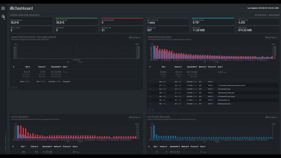This screenshot has height=158, width=281.
Task: Sort Not Found URLs table by Protocol
Action: (195, 147)
